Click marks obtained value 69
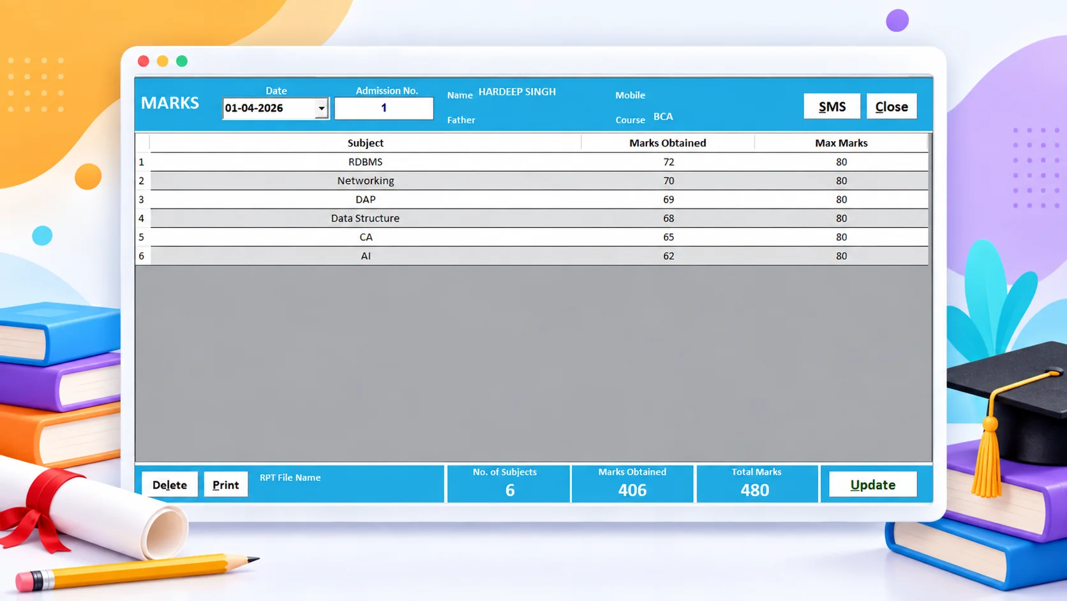This screenshot has width=1067, height=601. 668,199
